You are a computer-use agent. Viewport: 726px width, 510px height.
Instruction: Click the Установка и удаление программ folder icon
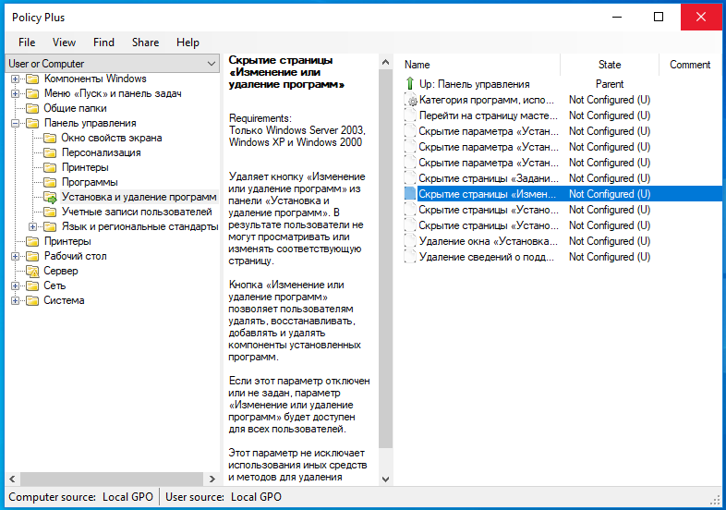[50, 198]
